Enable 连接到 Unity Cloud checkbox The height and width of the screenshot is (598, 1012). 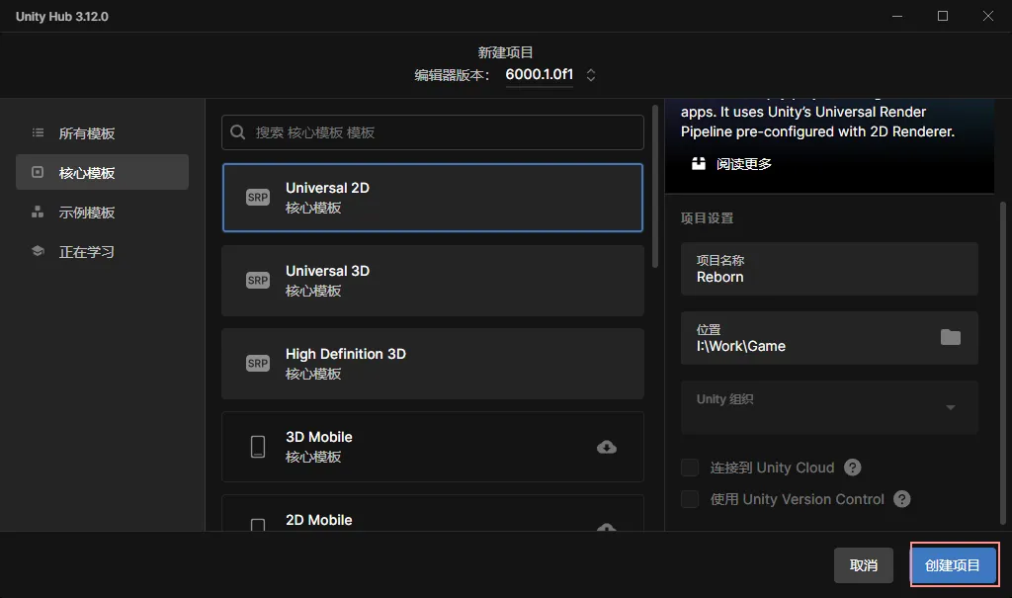tap(690, 468)
